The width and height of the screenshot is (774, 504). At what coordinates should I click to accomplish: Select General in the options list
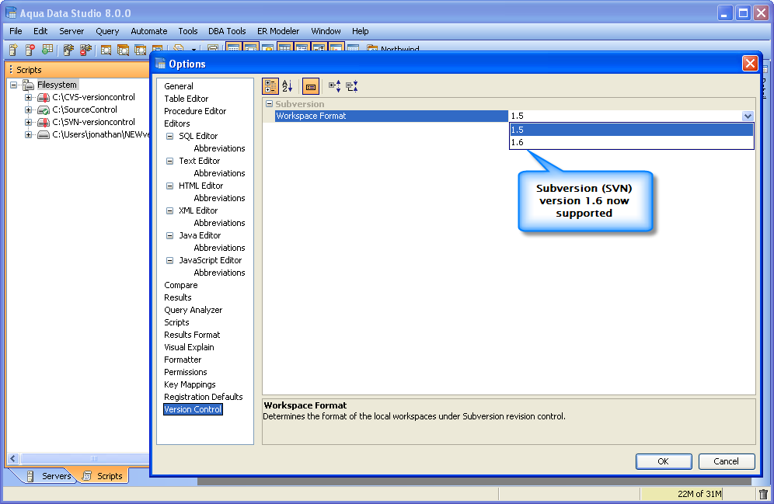tap(179, 86)
